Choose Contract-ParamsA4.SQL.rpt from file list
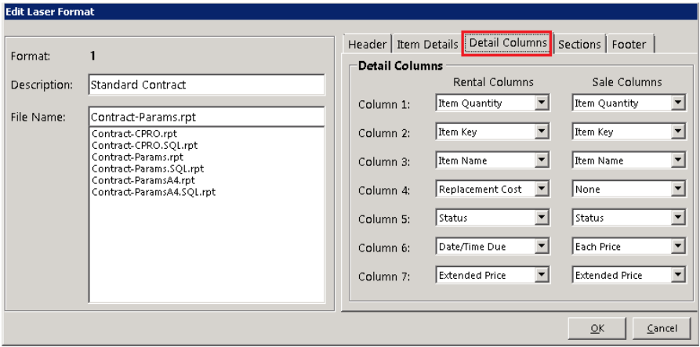The height and width of the screenshot is (347, 700). (x=154, y=192)
